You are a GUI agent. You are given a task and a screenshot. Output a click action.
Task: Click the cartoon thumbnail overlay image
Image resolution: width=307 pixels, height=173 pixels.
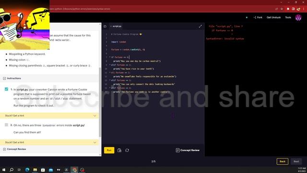click(x=24, y=25)
